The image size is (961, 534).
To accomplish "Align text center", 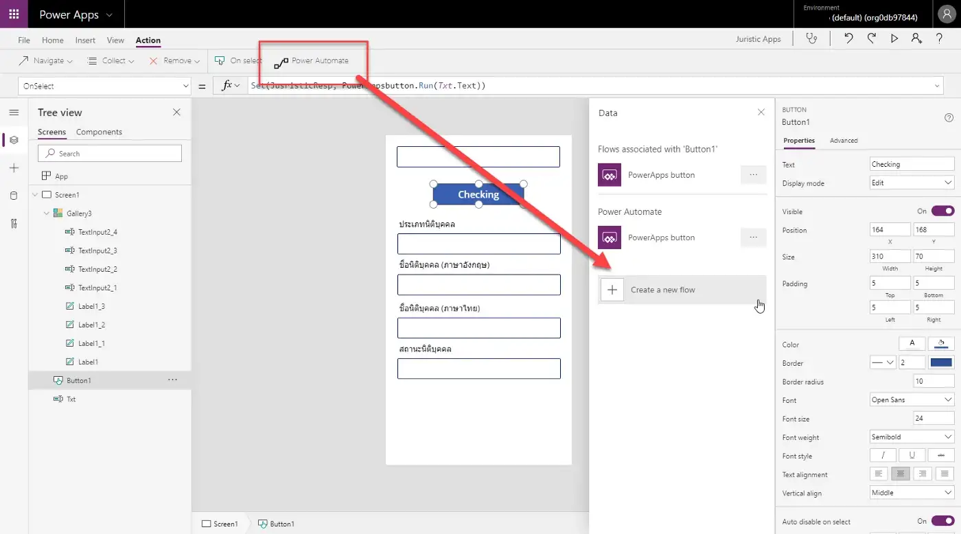I will (901, 474).
